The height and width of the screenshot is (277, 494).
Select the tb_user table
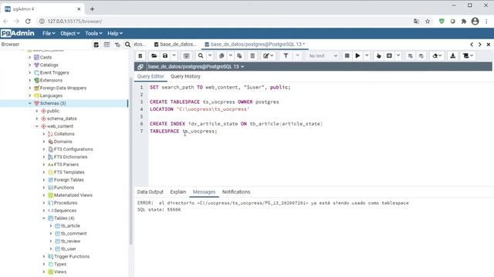[x=69, y=249]
